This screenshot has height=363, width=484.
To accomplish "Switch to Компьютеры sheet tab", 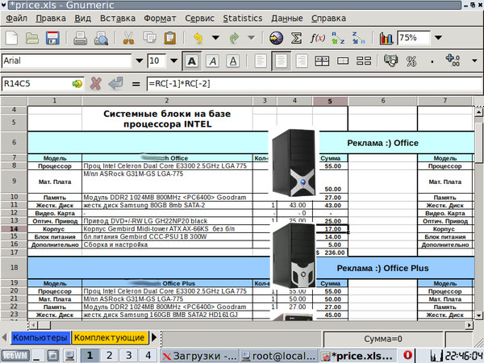I will (40, 338).
